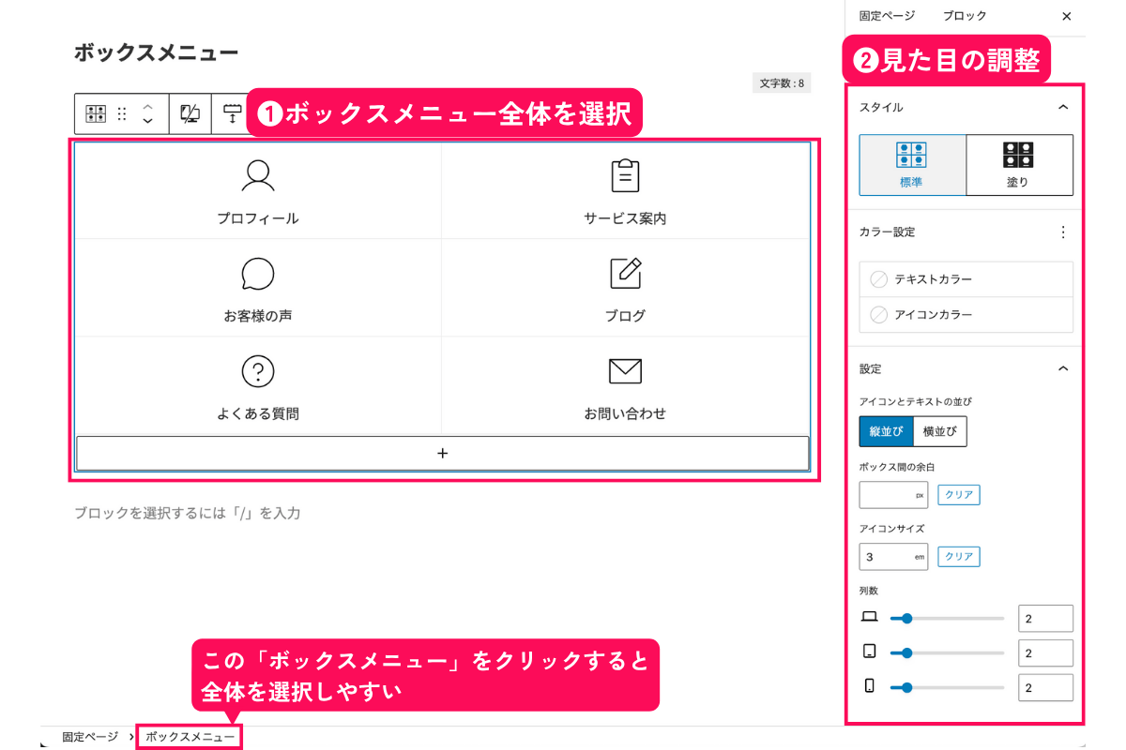Click ボックスメニュー in the bottom breadcrumb

190,737
